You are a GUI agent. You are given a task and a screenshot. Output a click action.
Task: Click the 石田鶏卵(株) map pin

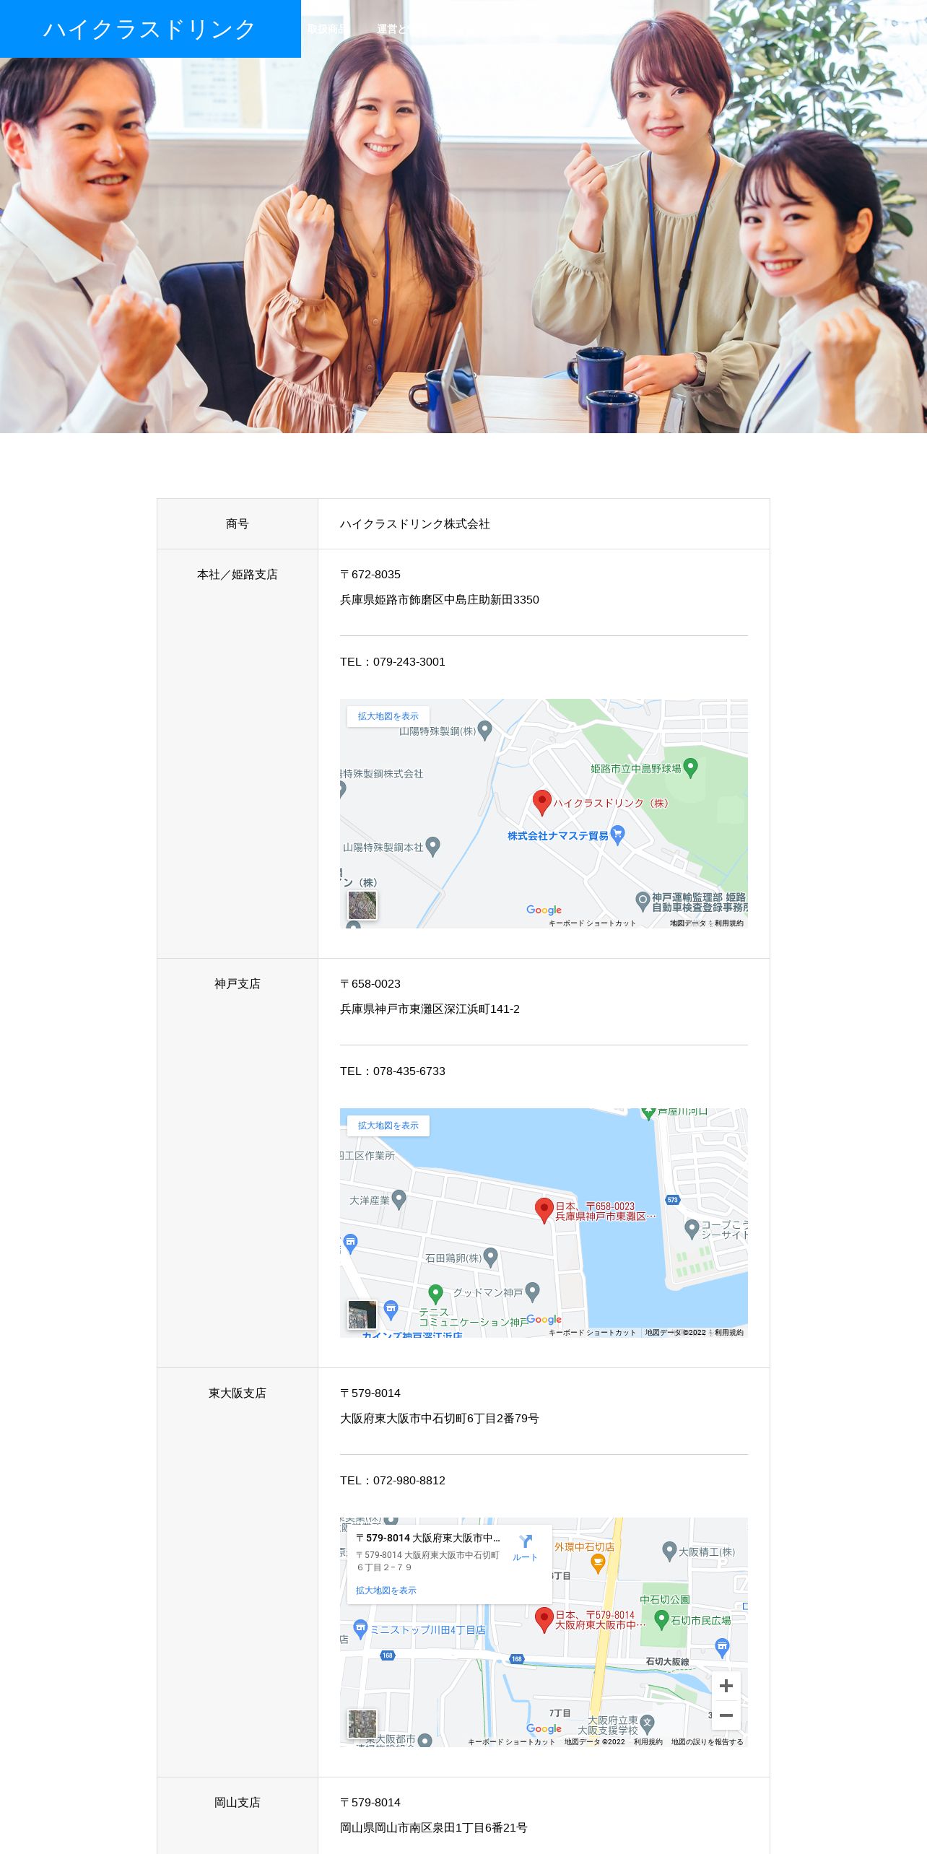[x=490, y=1257]
